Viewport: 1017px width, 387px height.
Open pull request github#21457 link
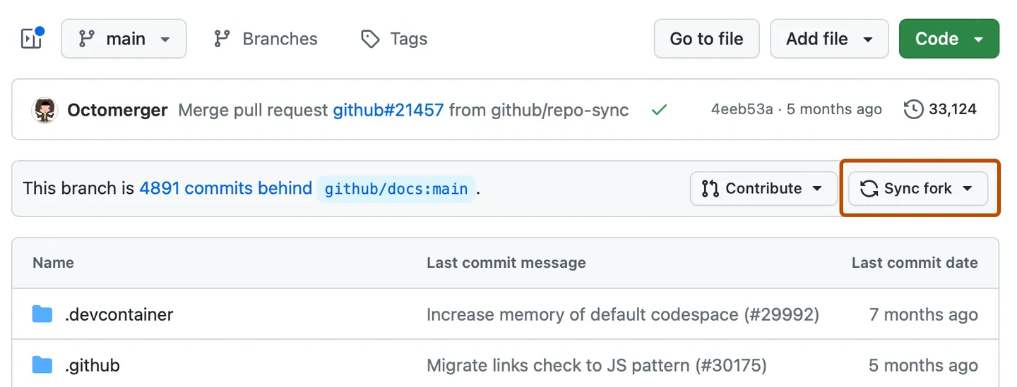coord(388,110)
